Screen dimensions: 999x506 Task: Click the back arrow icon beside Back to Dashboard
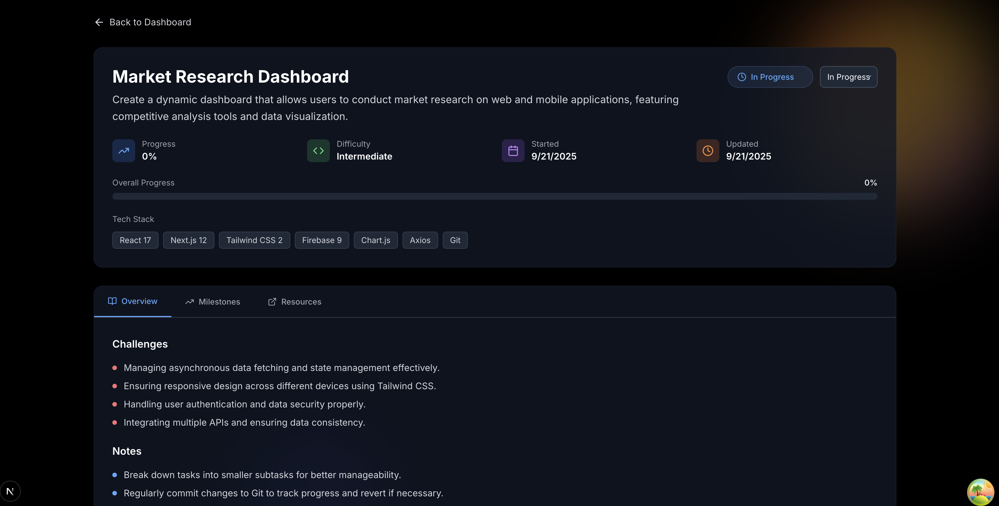coord(99,22)
